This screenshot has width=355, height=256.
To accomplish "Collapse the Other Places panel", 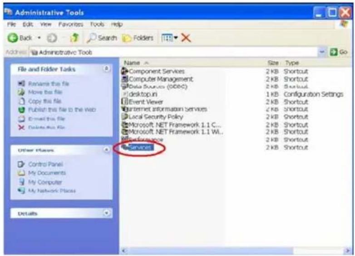I will (106, 150).
